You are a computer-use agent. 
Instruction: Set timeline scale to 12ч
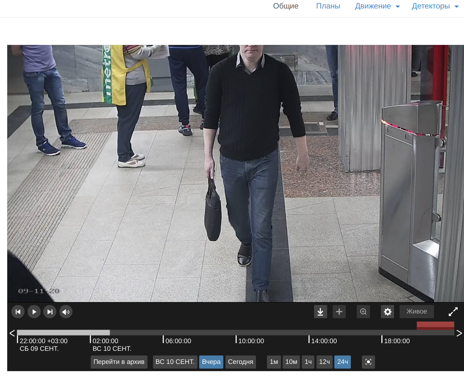pos(324,362)
